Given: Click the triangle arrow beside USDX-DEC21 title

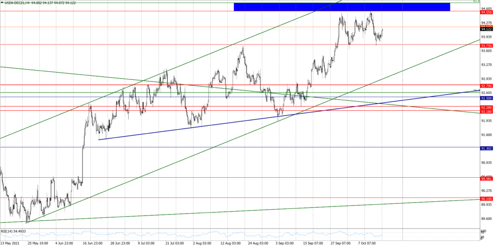Looking at the screenshot, I should click(2, 2).
